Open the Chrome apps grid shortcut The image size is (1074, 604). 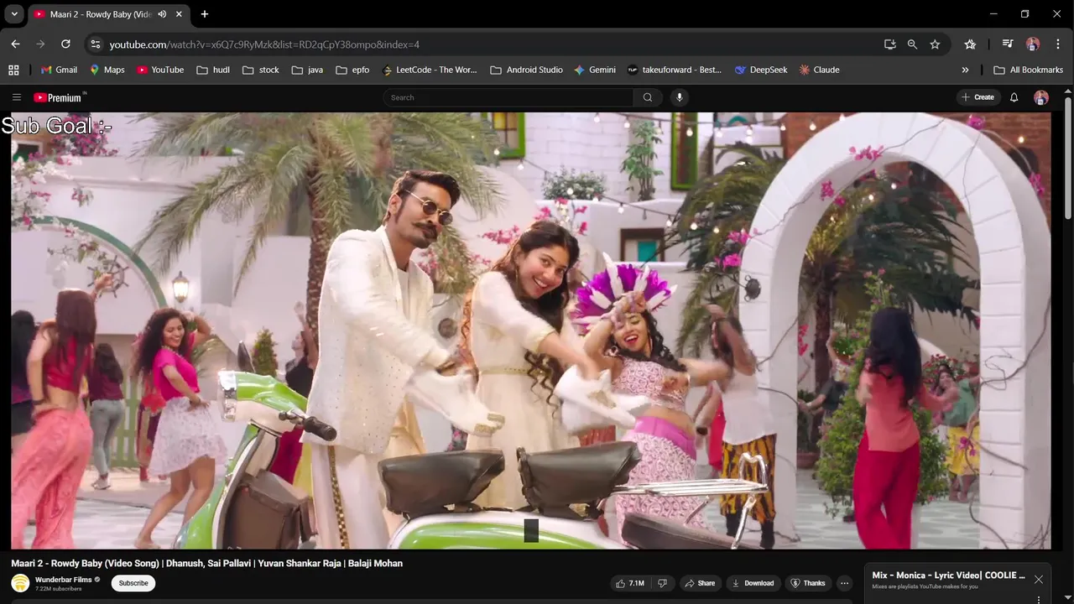[x=13, y=70]
